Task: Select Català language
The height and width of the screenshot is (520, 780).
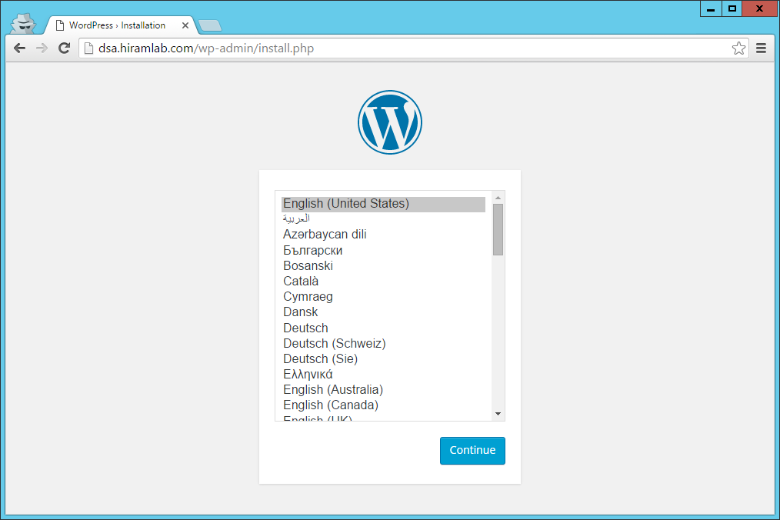Action: click(x=384, y=281)
